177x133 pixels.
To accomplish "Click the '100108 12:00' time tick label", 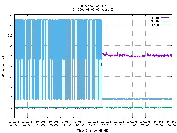I will pyautogui.click(x=93, y=124).
